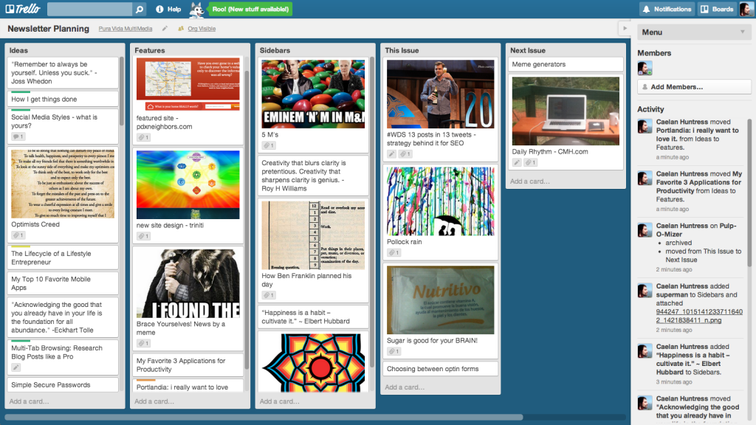Open My Favorite 3 Applications for Productivity card
Screen dimensions: 756x425
tap(188, 364)
